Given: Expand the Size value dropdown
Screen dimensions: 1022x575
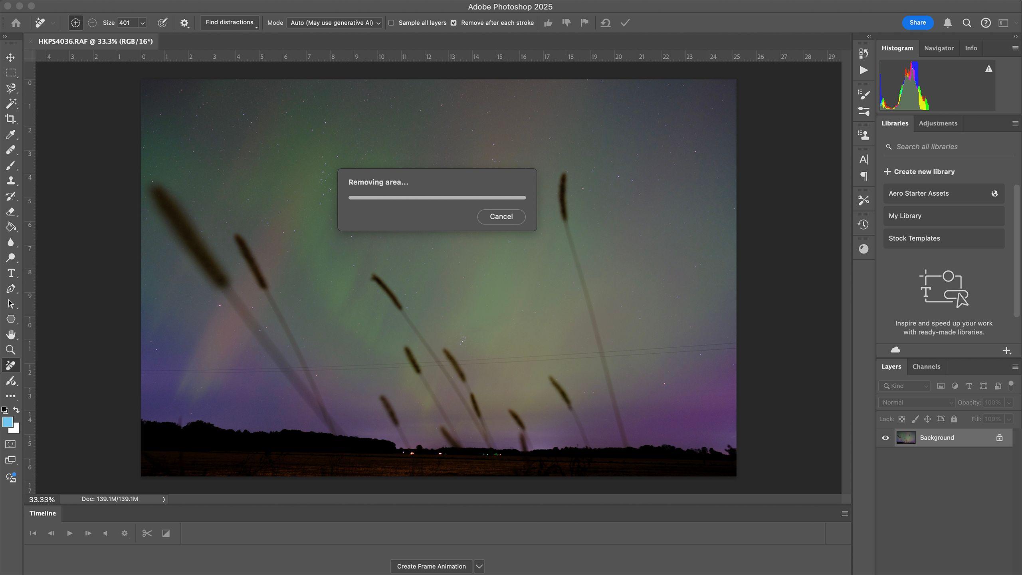Looking at the screenshot, I should (142, 23).
